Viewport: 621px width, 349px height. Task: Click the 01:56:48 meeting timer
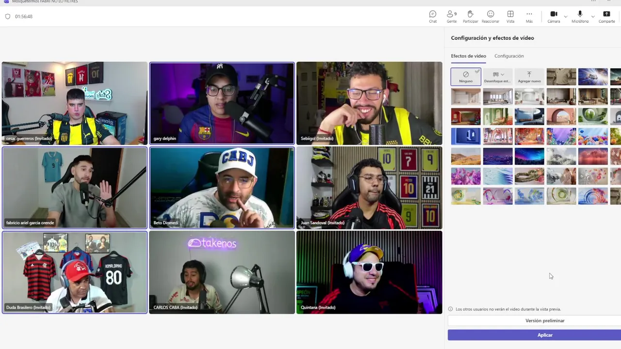click(x=24, y=16)
